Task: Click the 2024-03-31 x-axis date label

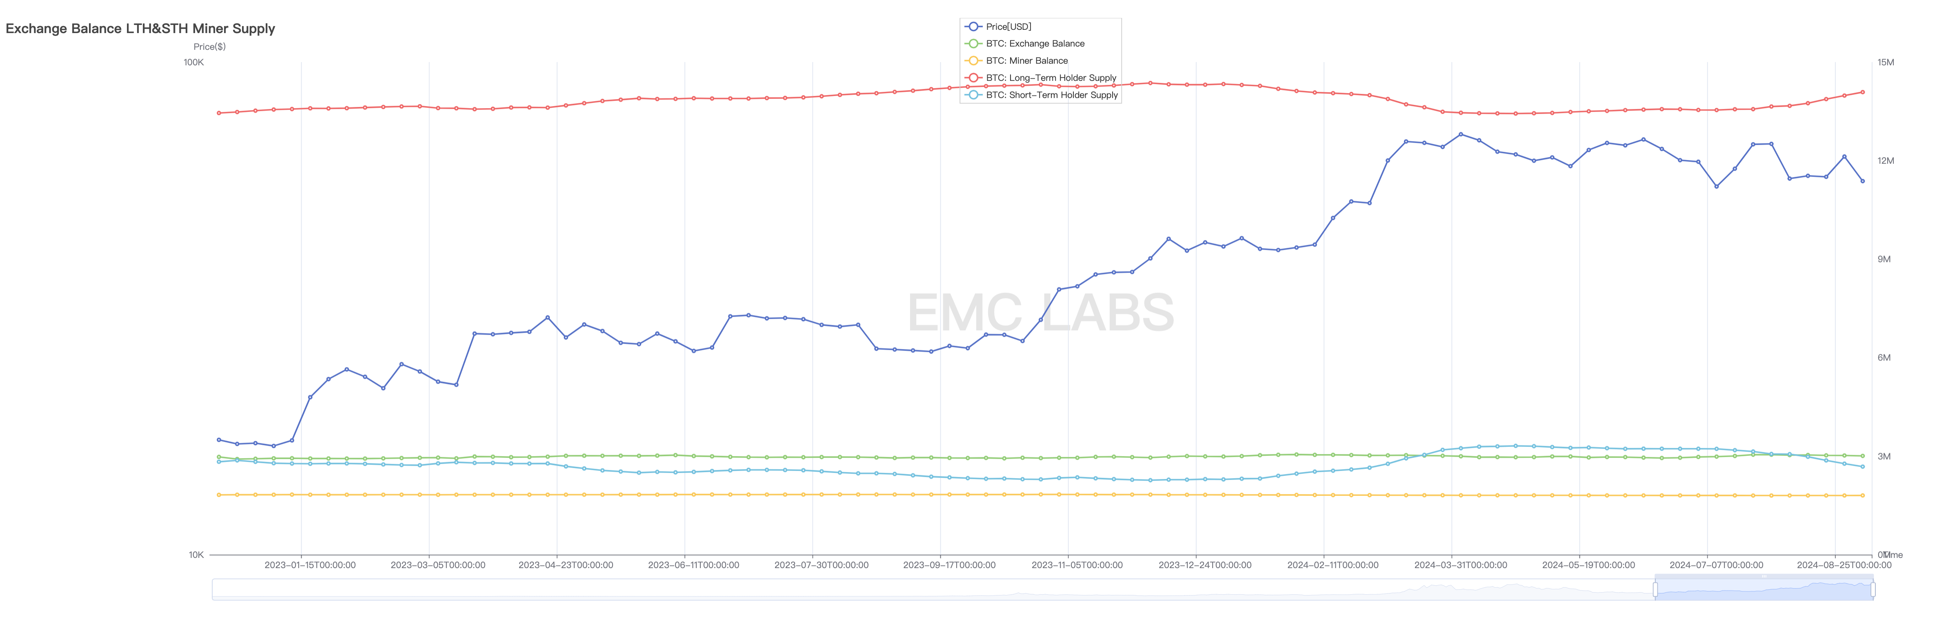Action: tap(1460, 565)
